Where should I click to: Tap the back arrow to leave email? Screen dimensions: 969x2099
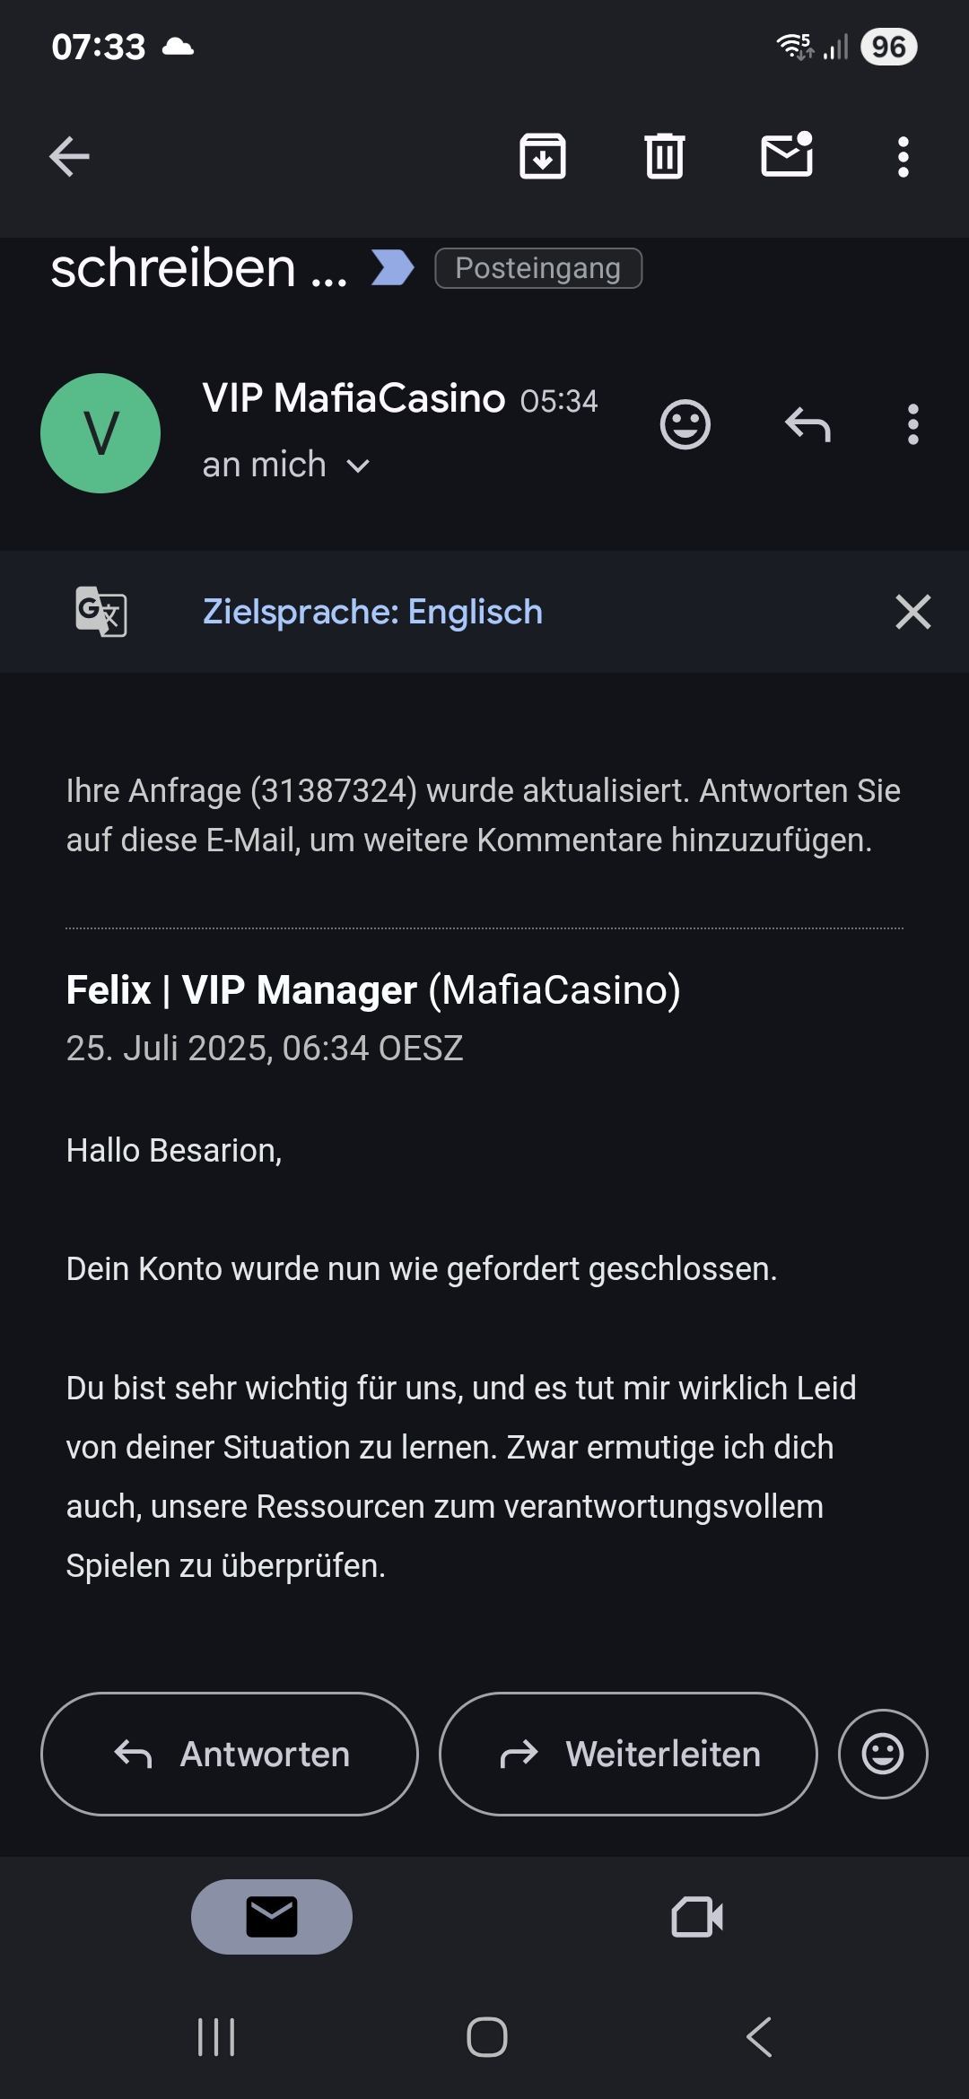coord(69,157)
